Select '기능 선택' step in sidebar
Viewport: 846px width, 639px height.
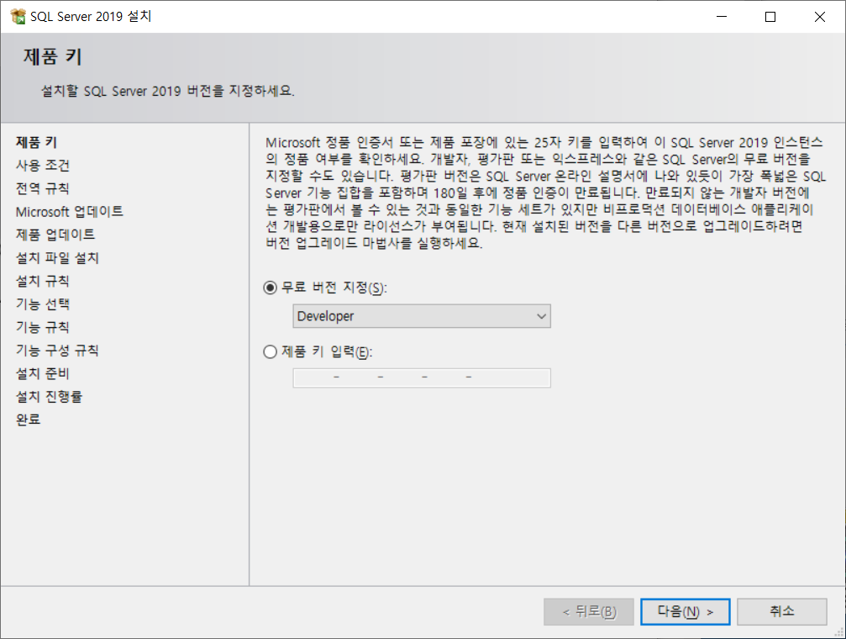(43, 304)
